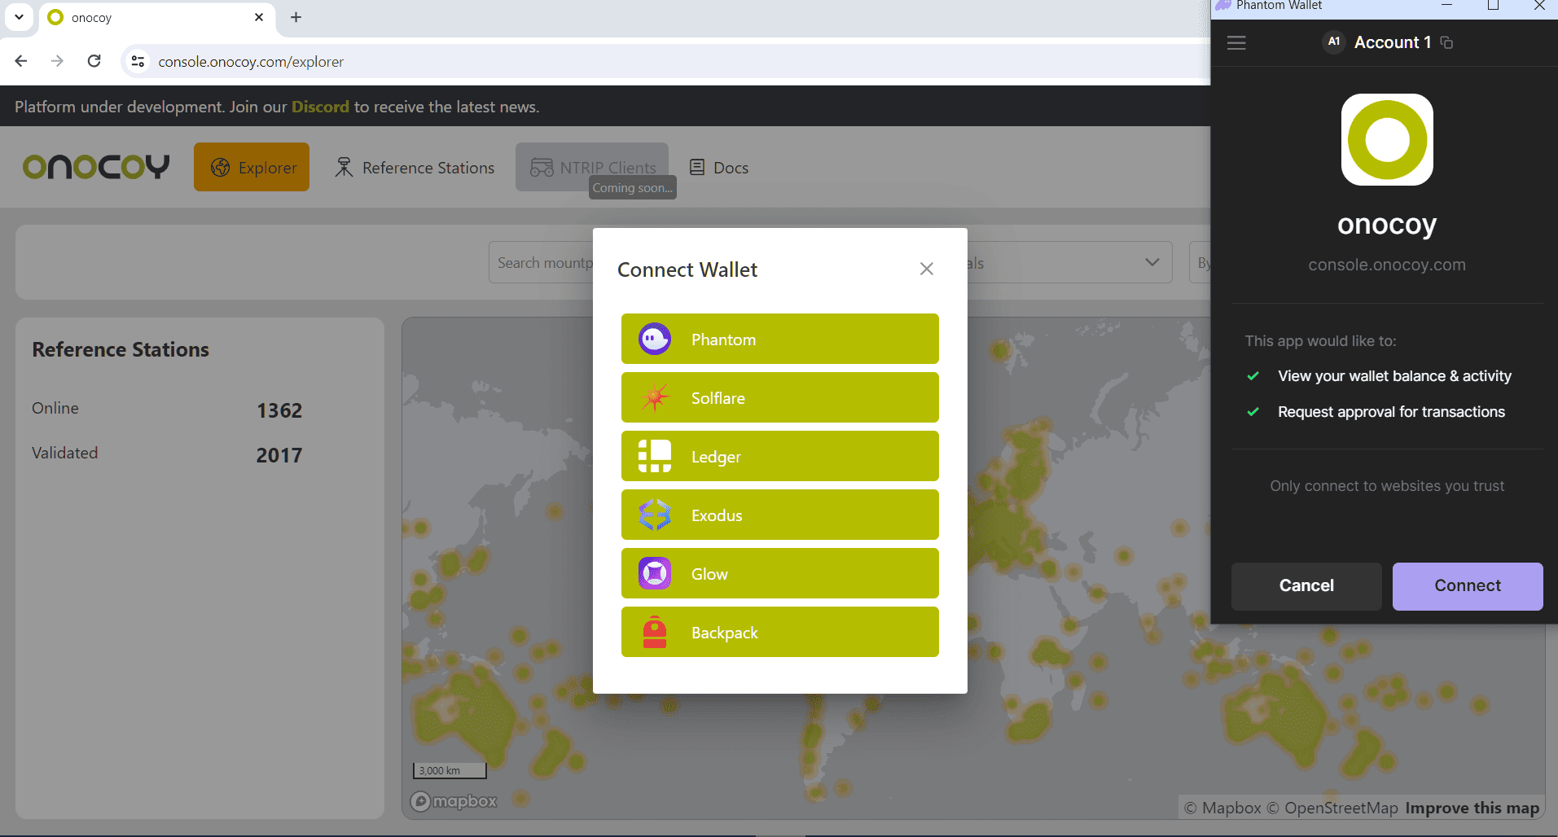Choose the Ledger wallet option

[779, 456]
